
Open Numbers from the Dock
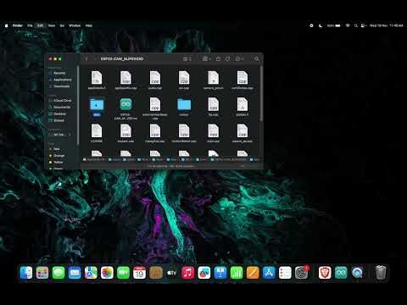coord(237,273)
